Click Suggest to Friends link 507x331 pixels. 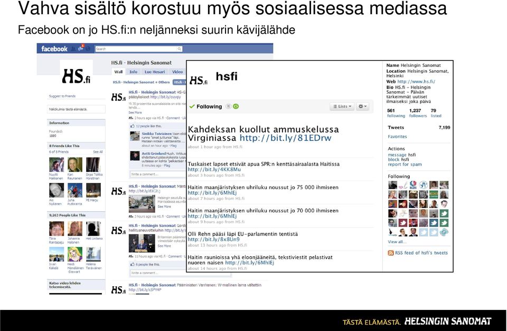pos(62,96)
